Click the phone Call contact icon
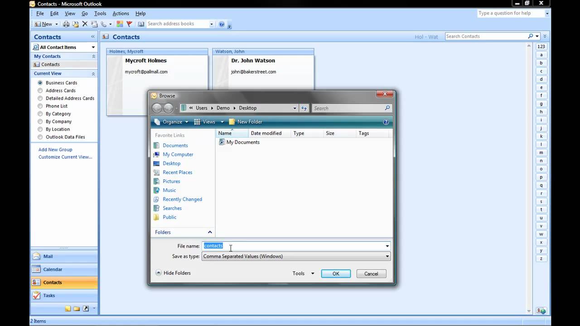580x326 pixels. 104,24
